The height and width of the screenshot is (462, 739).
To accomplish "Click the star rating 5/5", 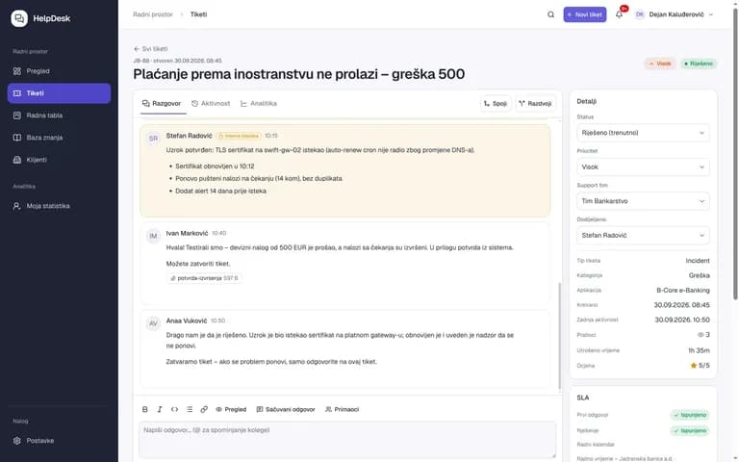I will click(x=700, y=366).
